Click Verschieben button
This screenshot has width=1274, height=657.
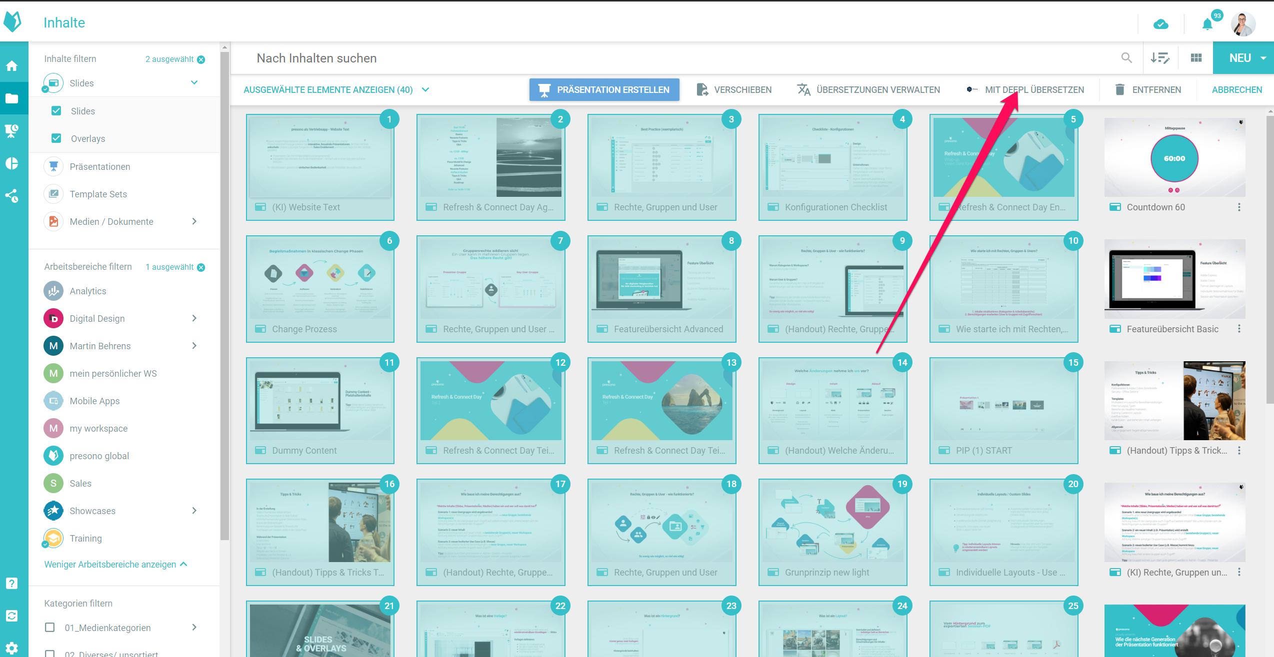734,90
